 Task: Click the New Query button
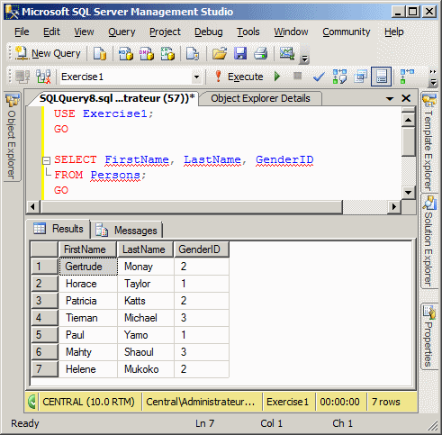coord(49,53)
